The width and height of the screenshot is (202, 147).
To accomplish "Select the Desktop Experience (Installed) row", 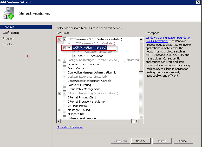I will click(87, 77).
